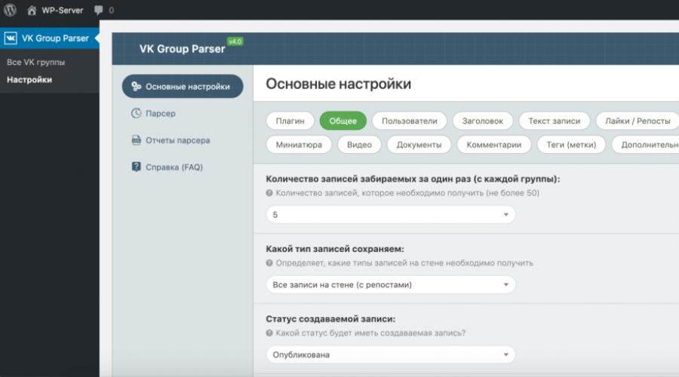Click the question icon beside Справка (FAQ)
The image size is (679, 377).
[136, 167]
